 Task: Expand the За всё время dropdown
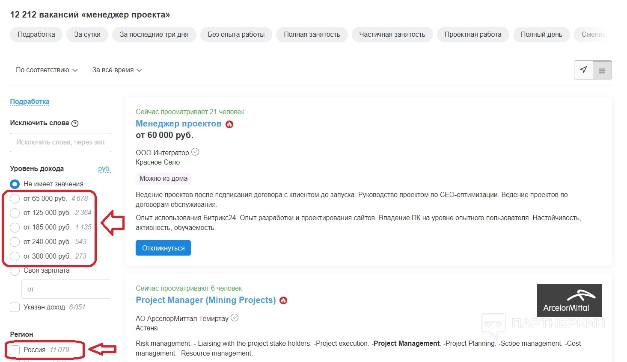tap(117, 70)
